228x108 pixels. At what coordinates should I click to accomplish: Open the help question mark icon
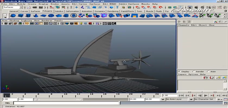click(x=117, y=7)
